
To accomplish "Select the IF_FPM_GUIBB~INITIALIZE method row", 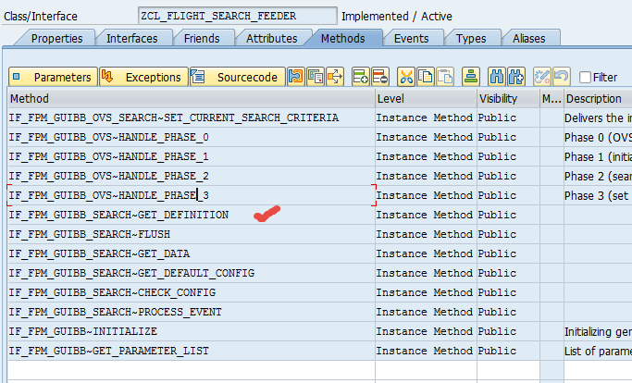I will point(83,331).
